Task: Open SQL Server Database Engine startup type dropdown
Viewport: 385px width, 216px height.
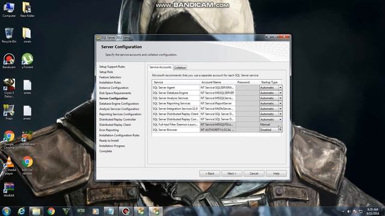Action: point(280,93)
